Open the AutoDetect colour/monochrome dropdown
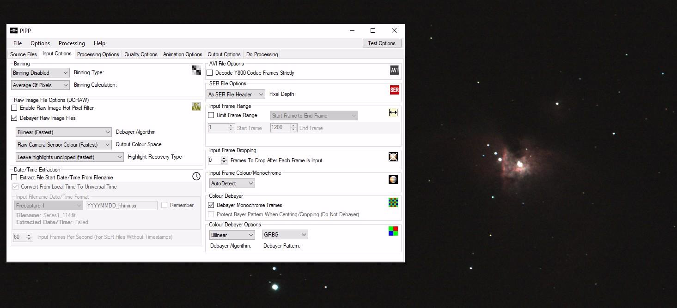The width and height of the screenshot is (677, 308). pyautogui.click(x=232, y=184)
